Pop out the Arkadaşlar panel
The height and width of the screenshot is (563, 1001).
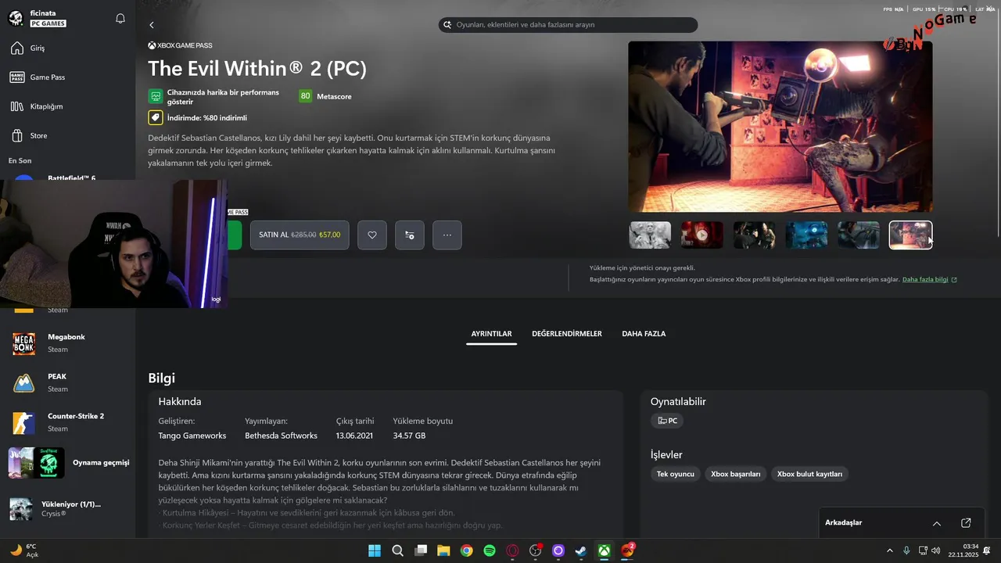click(966, 523)
